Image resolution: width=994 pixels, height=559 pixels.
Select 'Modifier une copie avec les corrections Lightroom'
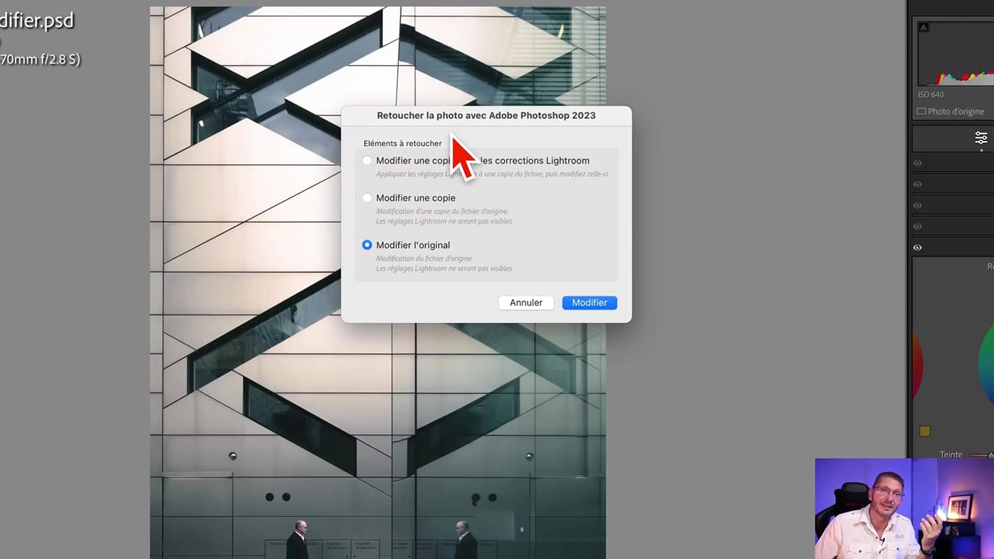coord(367,161)
